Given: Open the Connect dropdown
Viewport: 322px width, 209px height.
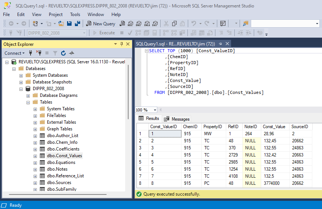Looking at the screenshot, I should tap(15, 53).
